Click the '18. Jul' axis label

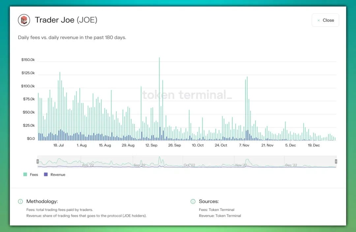[x=58, y=145]
